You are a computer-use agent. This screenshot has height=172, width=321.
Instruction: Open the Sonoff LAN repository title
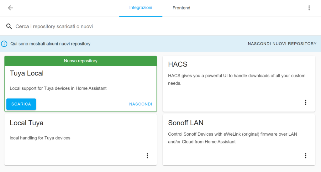point(186,123)
